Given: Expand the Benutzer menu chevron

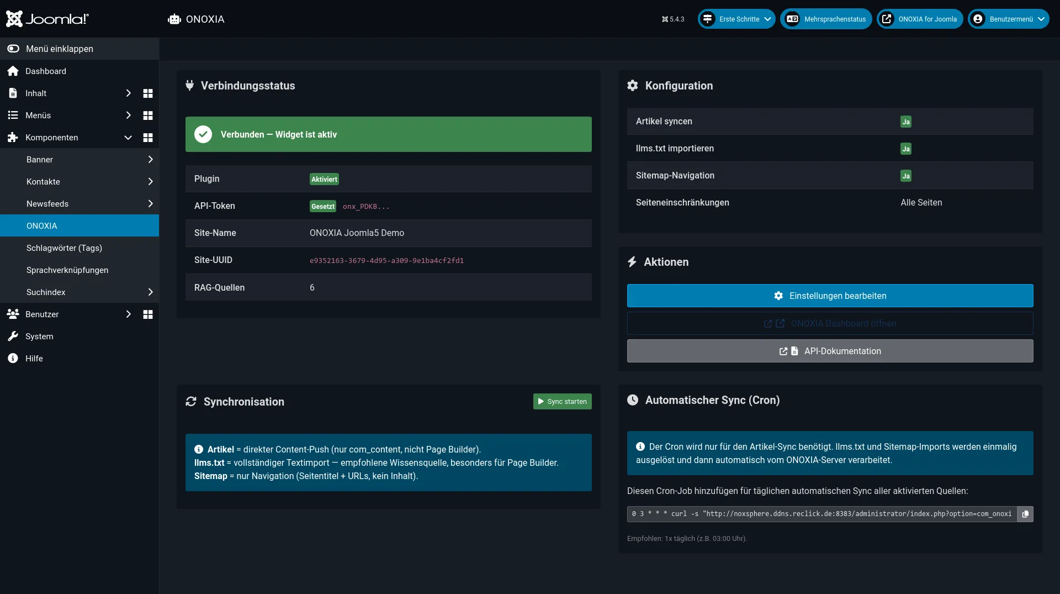Looking at the screenshot, I should [x=128, y=314].
